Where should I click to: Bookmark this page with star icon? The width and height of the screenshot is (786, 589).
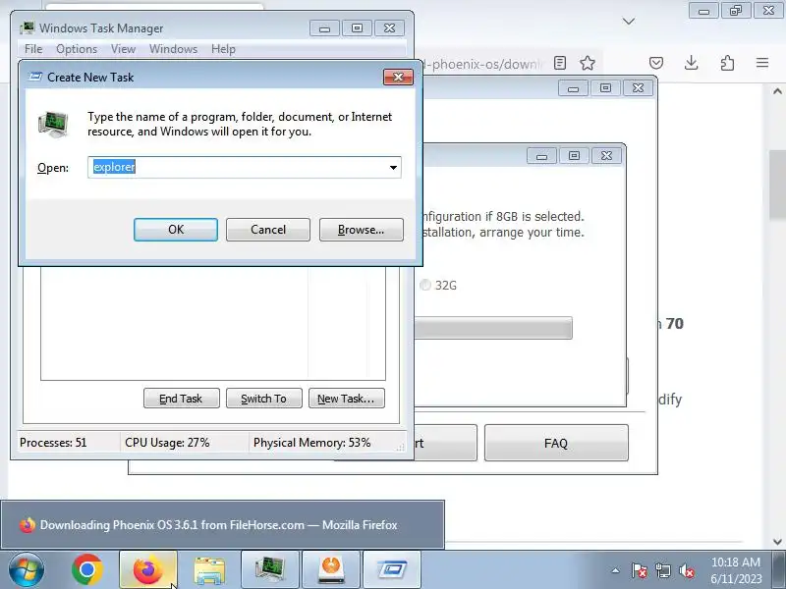(588, 63)
